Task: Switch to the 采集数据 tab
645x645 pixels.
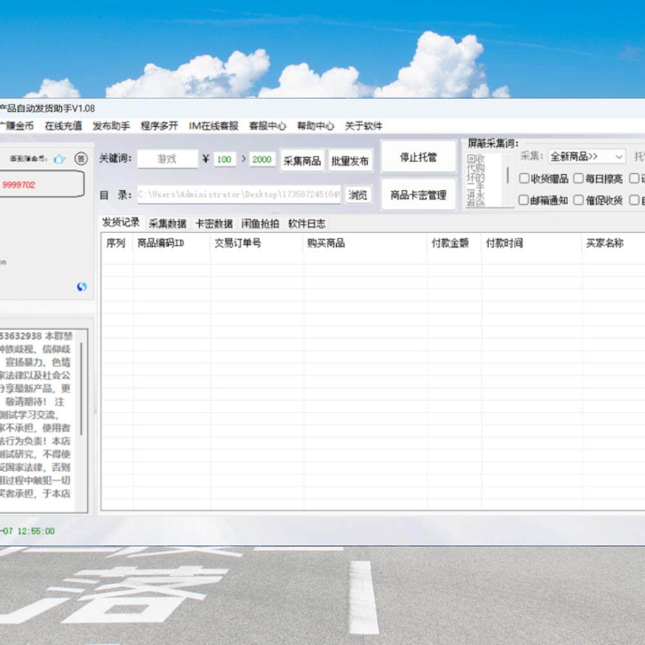Action: click(x=168, y=224)
